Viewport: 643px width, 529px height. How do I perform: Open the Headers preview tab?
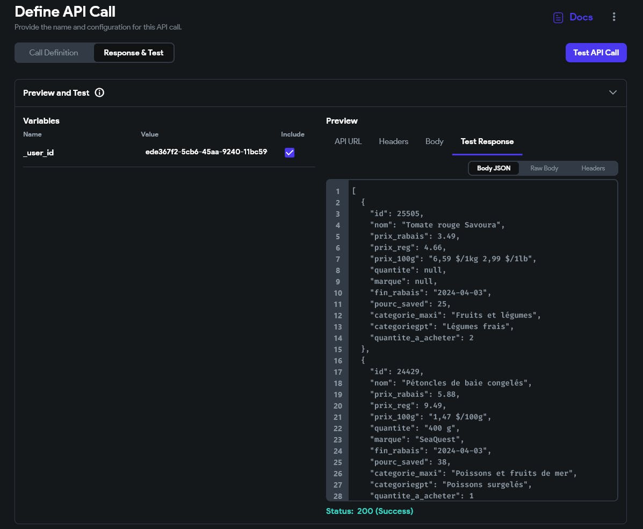pos(393,141)
